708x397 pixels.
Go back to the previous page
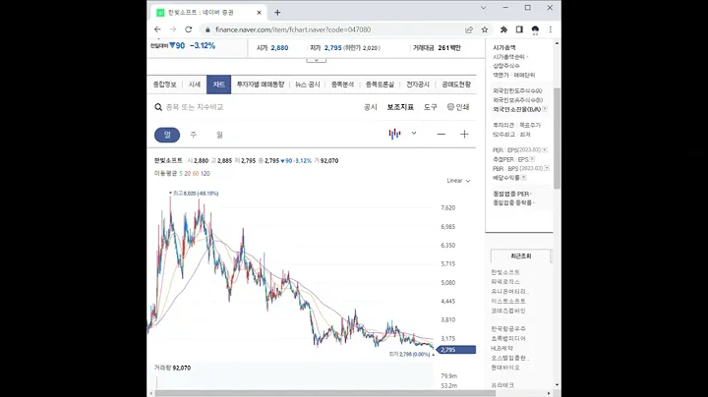click(x=157, y=29)
